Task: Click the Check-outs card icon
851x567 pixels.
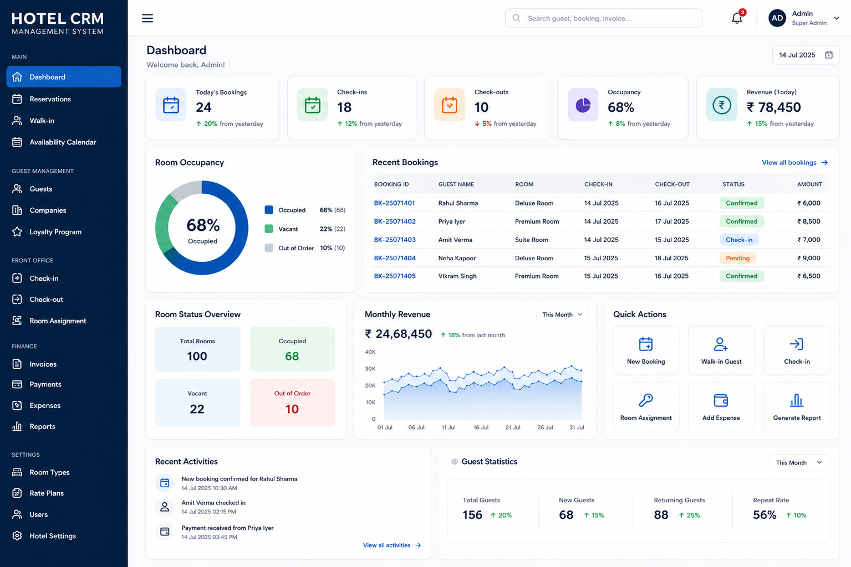Action: 450,105
